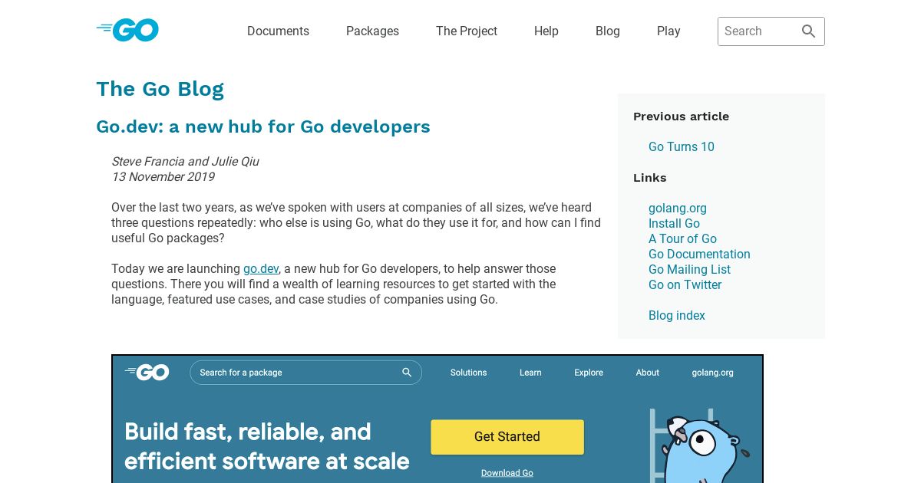Click the magnifier icon in package search bar
Image resolution: width=921 pixels, height=483 pixels.
[407, 373]
